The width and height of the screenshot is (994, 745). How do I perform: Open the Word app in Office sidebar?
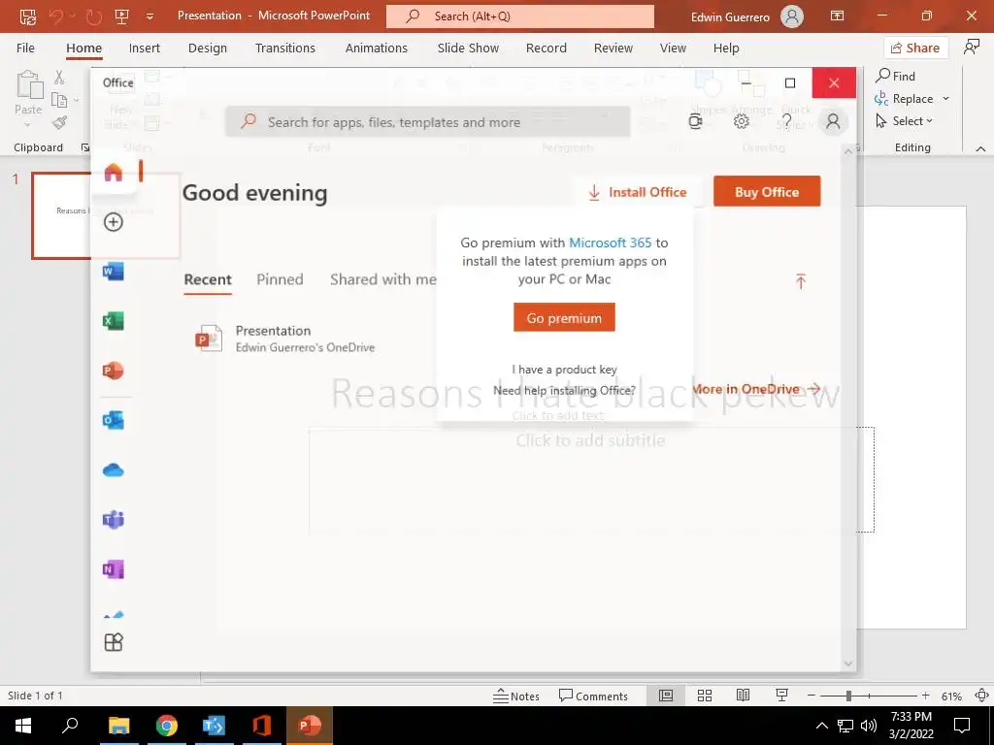[113, 272]
